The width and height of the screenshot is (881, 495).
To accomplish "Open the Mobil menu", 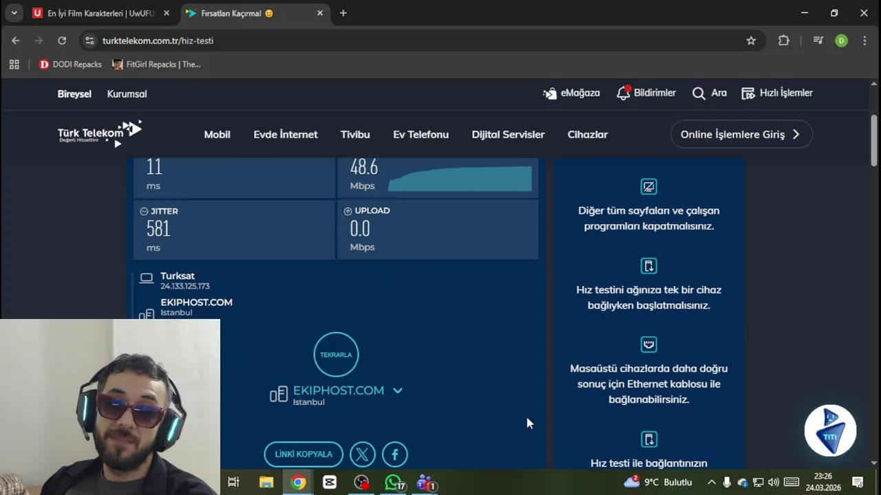I will pos(217,135).
